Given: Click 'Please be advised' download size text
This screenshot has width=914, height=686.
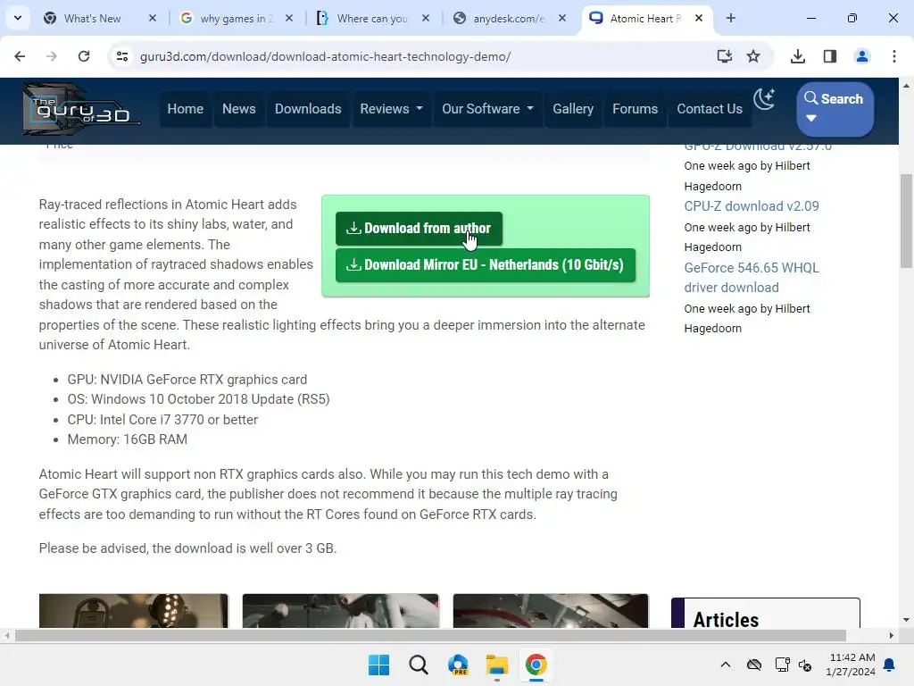Looking at the screenshot, I should coord(187,548).
